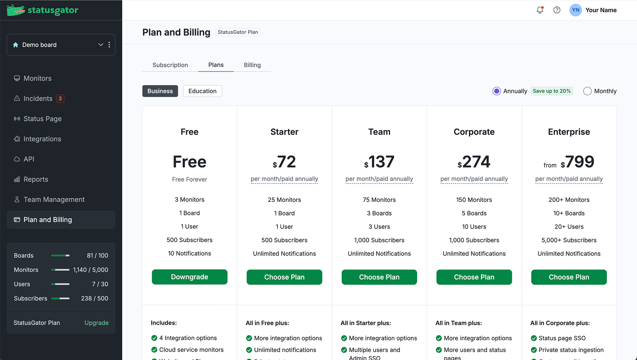The width and height of the screenshot is (637, 360).
Task: Click check icon beside Private status ingestion
Action: point(533,350)
